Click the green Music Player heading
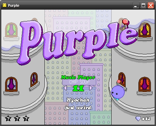The height and width of the screenshot is (126, 156). point(78,77)
